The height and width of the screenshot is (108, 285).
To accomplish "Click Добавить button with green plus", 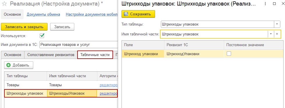I will (19, 65).
